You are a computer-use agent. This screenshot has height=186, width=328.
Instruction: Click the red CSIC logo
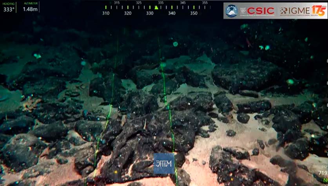(261, 11)
